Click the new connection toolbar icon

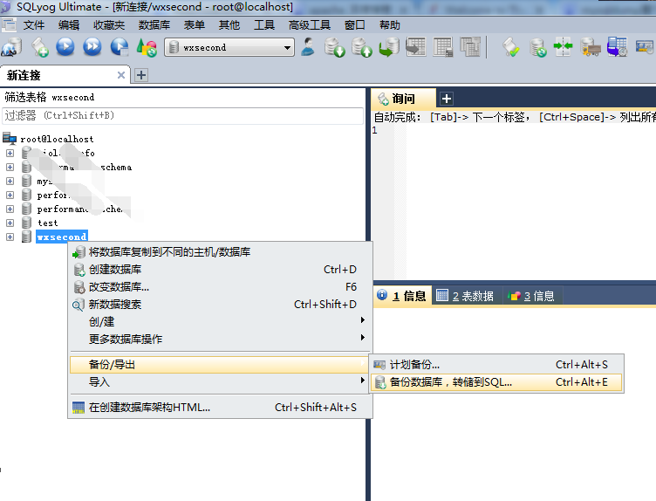pyautogui.click(x=11, y=47)
